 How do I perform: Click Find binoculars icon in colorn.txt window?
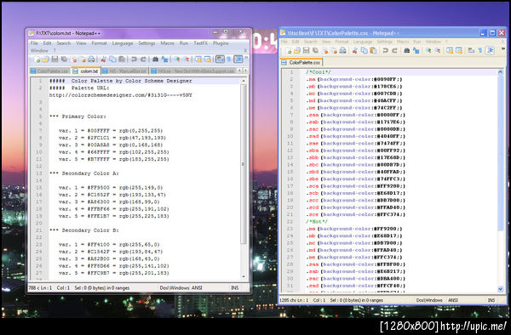(155, 60)
